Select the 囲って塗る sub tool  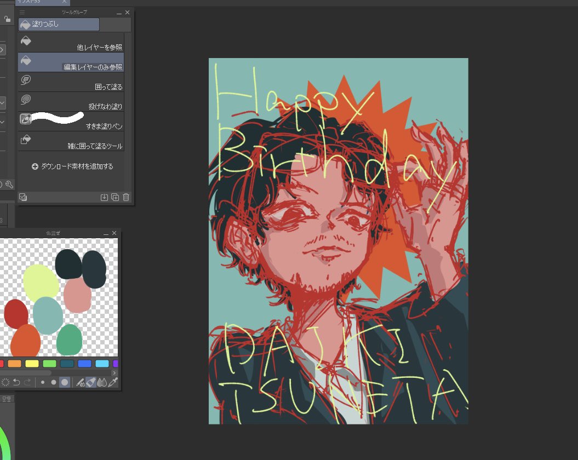click(x=71, y=82)
